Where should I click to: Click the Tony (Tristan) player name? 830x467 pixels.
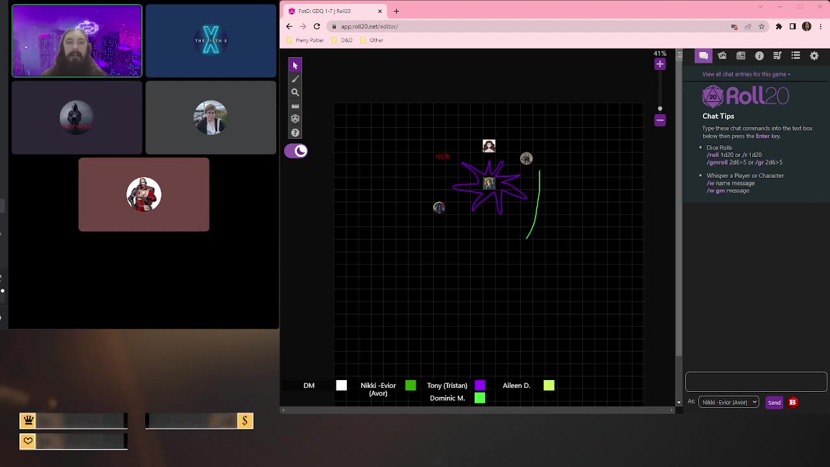click(447, 385)
